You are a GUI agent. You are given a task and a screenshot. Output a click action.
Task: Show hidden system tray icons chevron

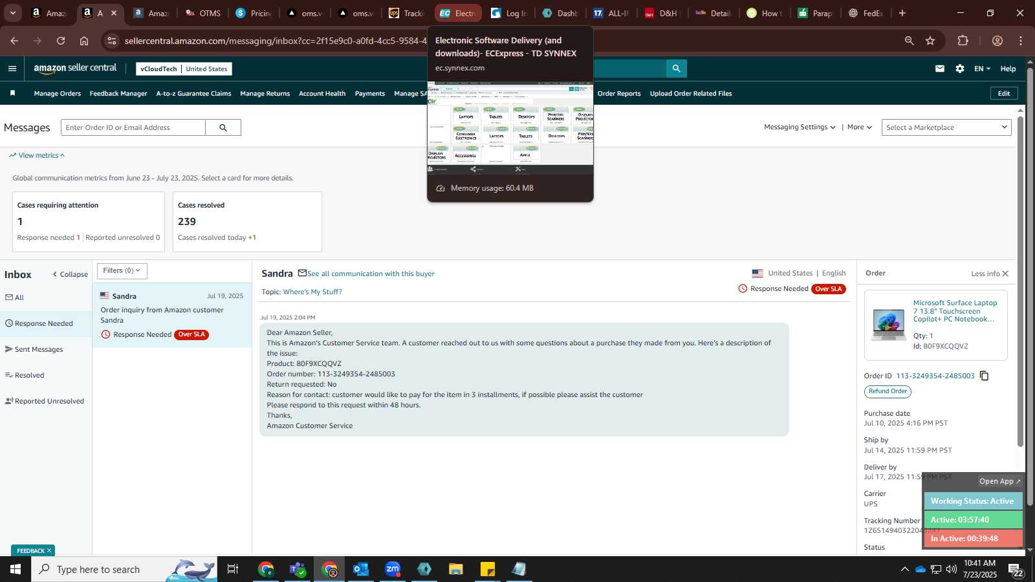click(904, 569)
